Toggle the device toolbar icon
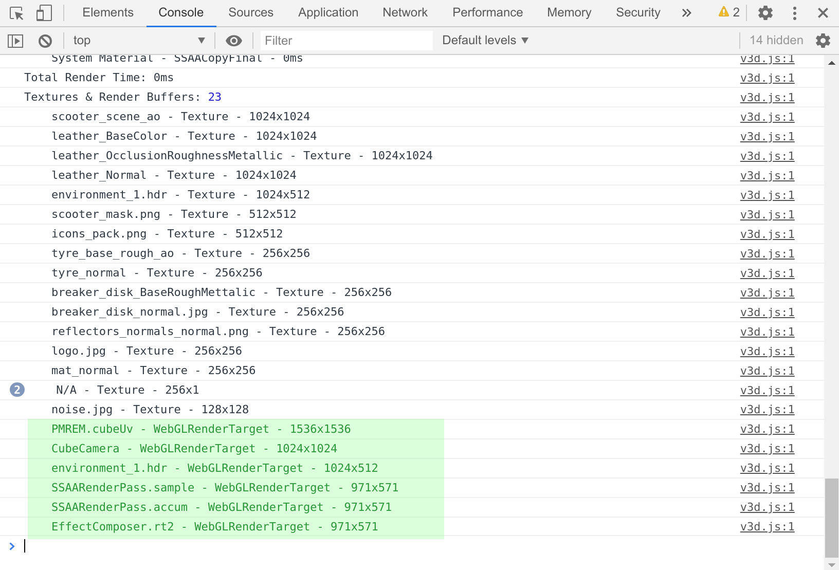The height and width of the screenshot is (570, 839). coord(44,13)
